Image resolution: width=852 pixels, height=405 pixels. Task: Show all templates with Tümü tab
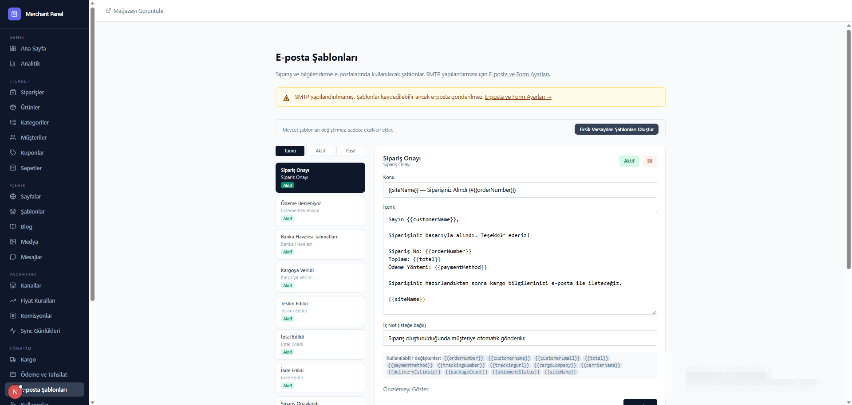click(290, 151)
